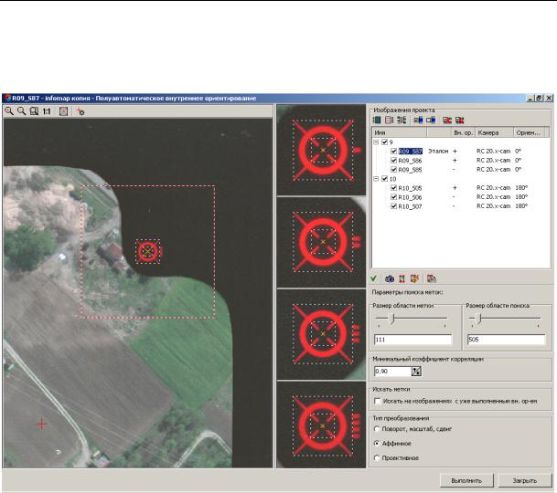Click the orange edit-marks icon
The image size is (557, 493).
414,278
